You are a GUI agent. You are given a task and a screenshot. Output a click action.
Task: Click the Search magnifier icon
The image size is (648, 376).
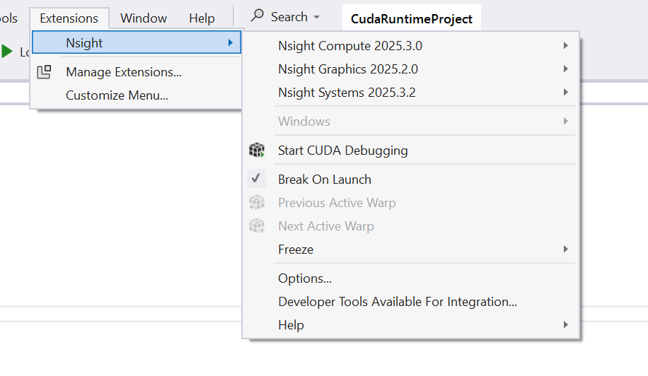pos(258,16)
